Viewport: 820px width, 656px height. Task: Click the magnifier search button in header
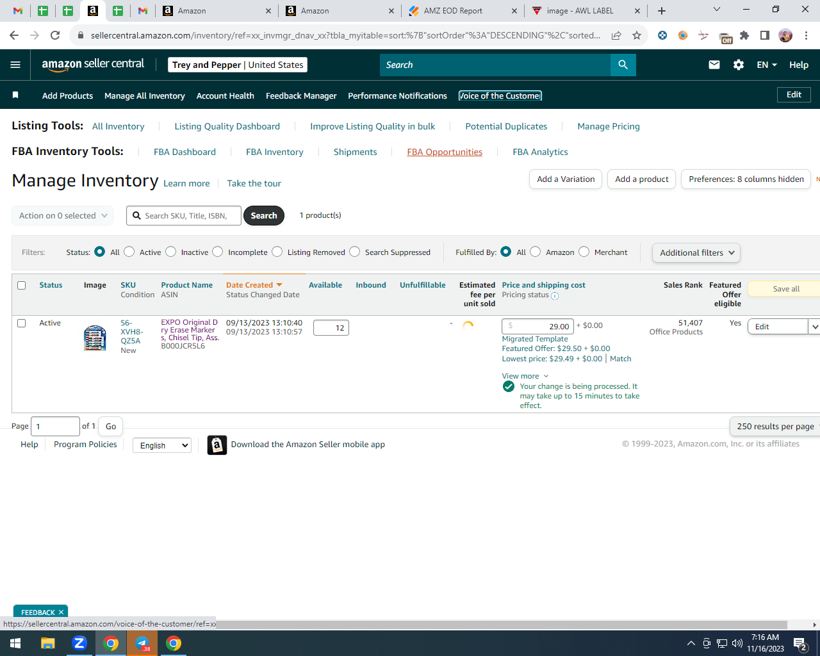click(x=623, y=65)
